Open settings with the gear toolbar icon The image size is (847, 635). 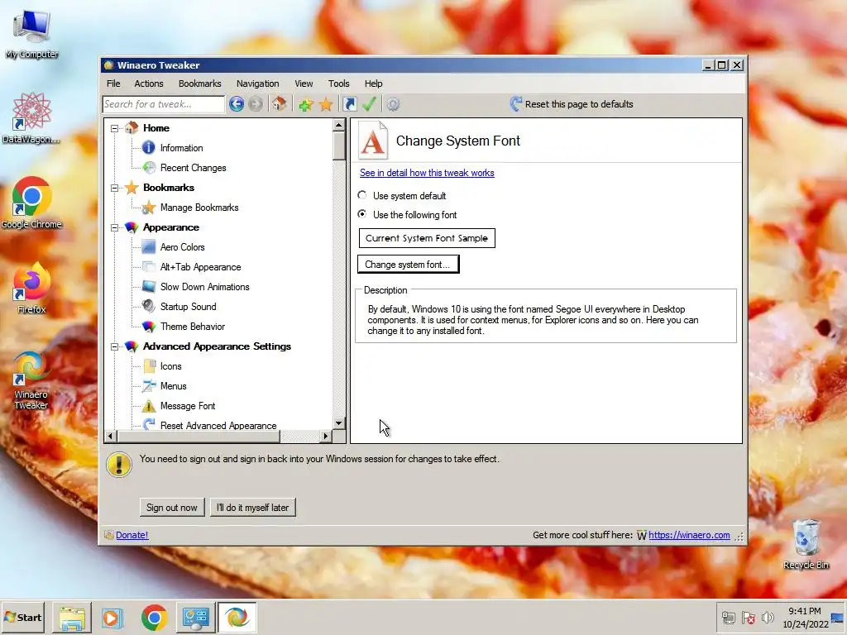[393, 104]
